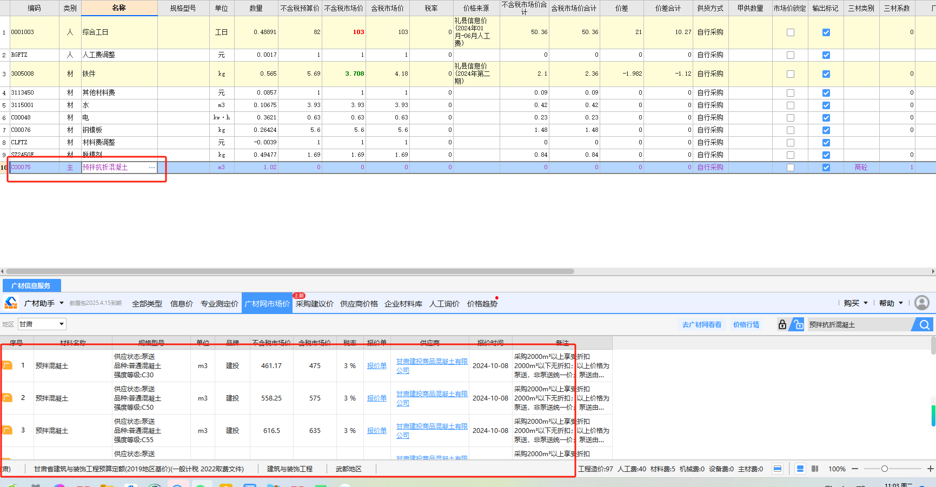Click the orange icon of quote row 1
The height and width of the screenshot is (487, 936).
click(x=7, y=365)
